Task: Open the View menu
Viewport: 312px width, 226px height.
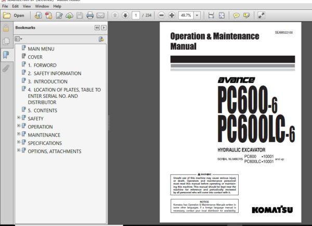Action: click(27, 6)
